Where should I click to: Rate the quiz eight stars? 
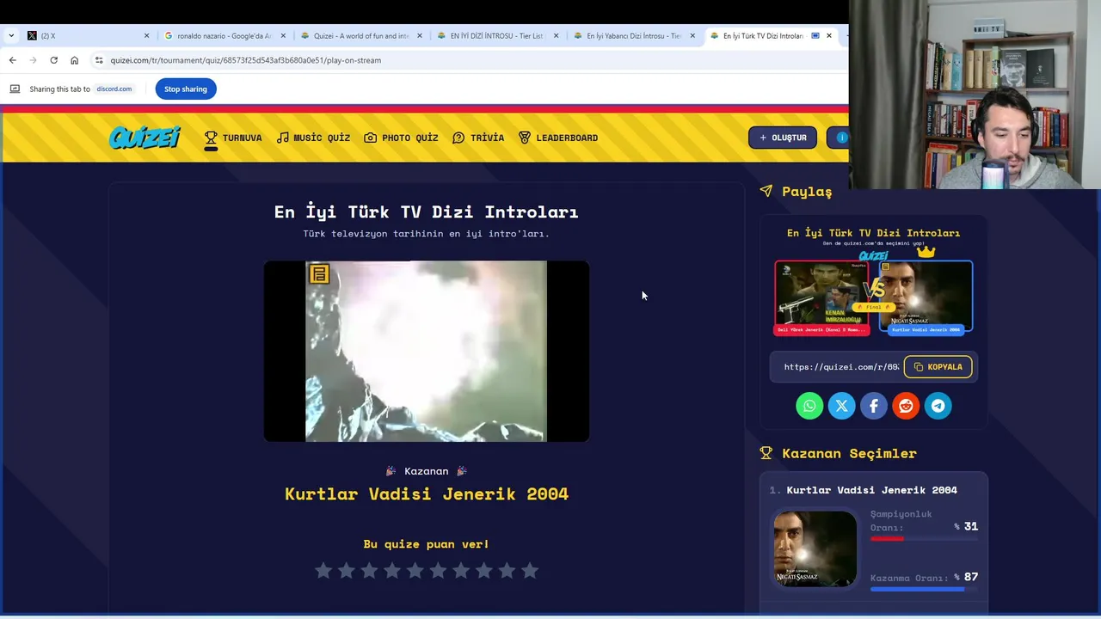(x=484, y=571)
